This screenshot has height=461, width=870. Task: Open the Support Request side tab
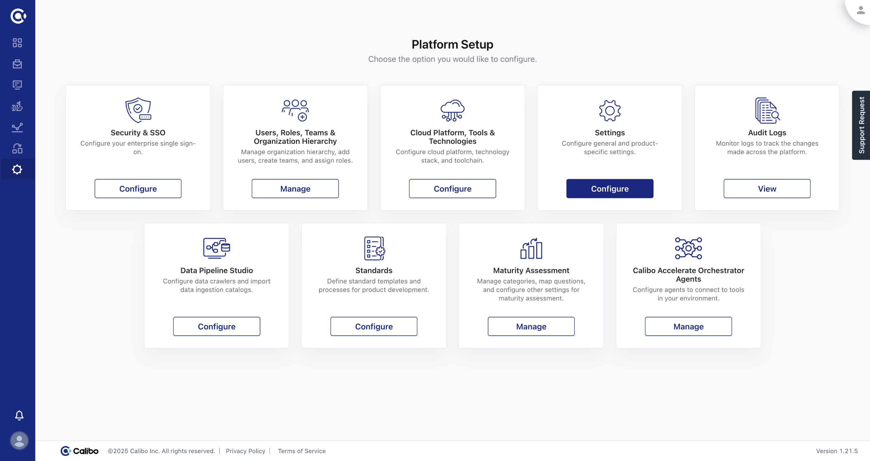pos(861,125)
